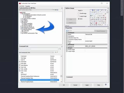Click the gear icon beside 3D Modeling workspace
Screen dimensions: 124x93
24,16
